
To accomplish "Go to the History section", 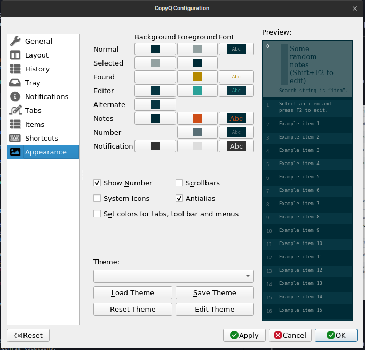I will pos(43,69).
